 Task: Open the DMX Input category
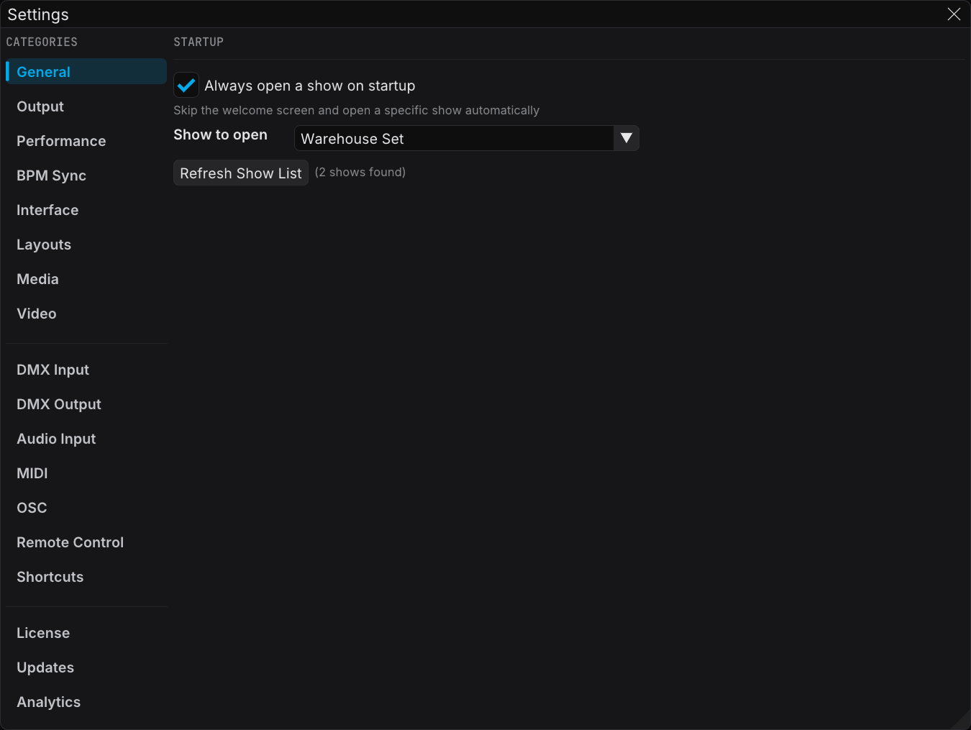[86, 370]
